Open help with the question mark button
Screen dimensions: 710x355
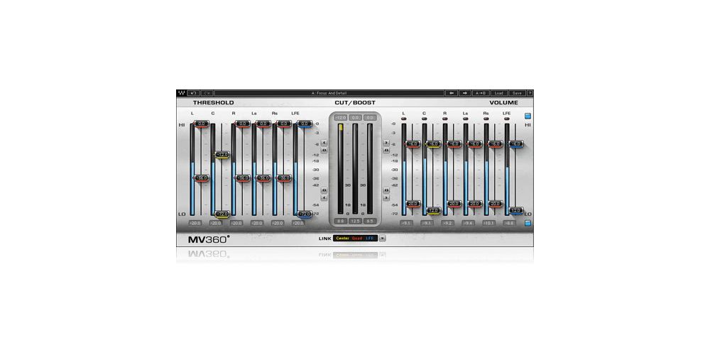point(530,93)
